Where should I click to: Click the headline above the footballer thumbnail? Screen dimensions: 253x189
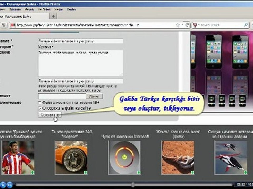(21, 134)
